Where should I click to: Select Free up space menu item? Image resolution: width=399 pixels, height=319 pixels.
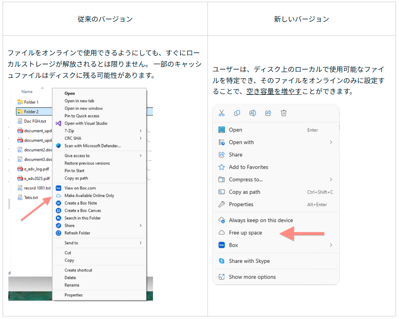pos(245,233)
